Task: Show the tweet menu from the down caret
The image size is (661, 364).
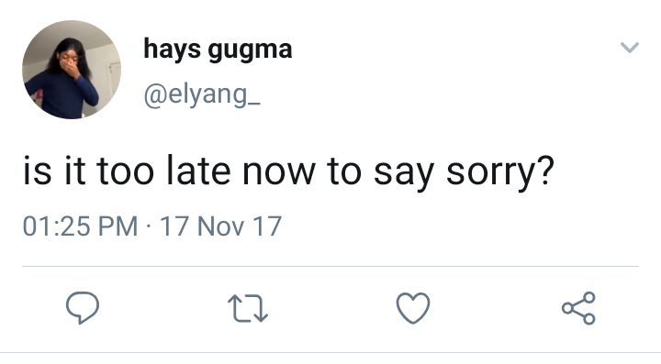Action: (x=630, y=47)
